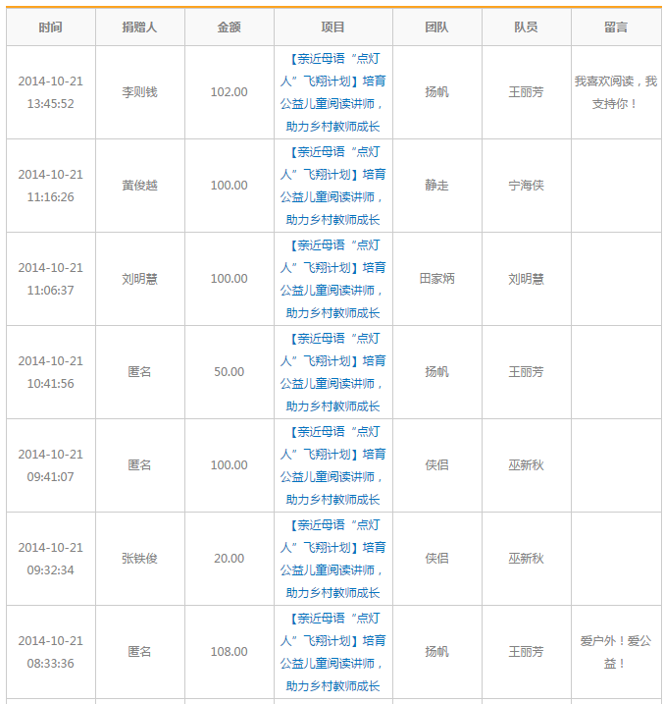
Task: Click the 时间 column header
Action: pyautogui.click(x=51, y=27)
